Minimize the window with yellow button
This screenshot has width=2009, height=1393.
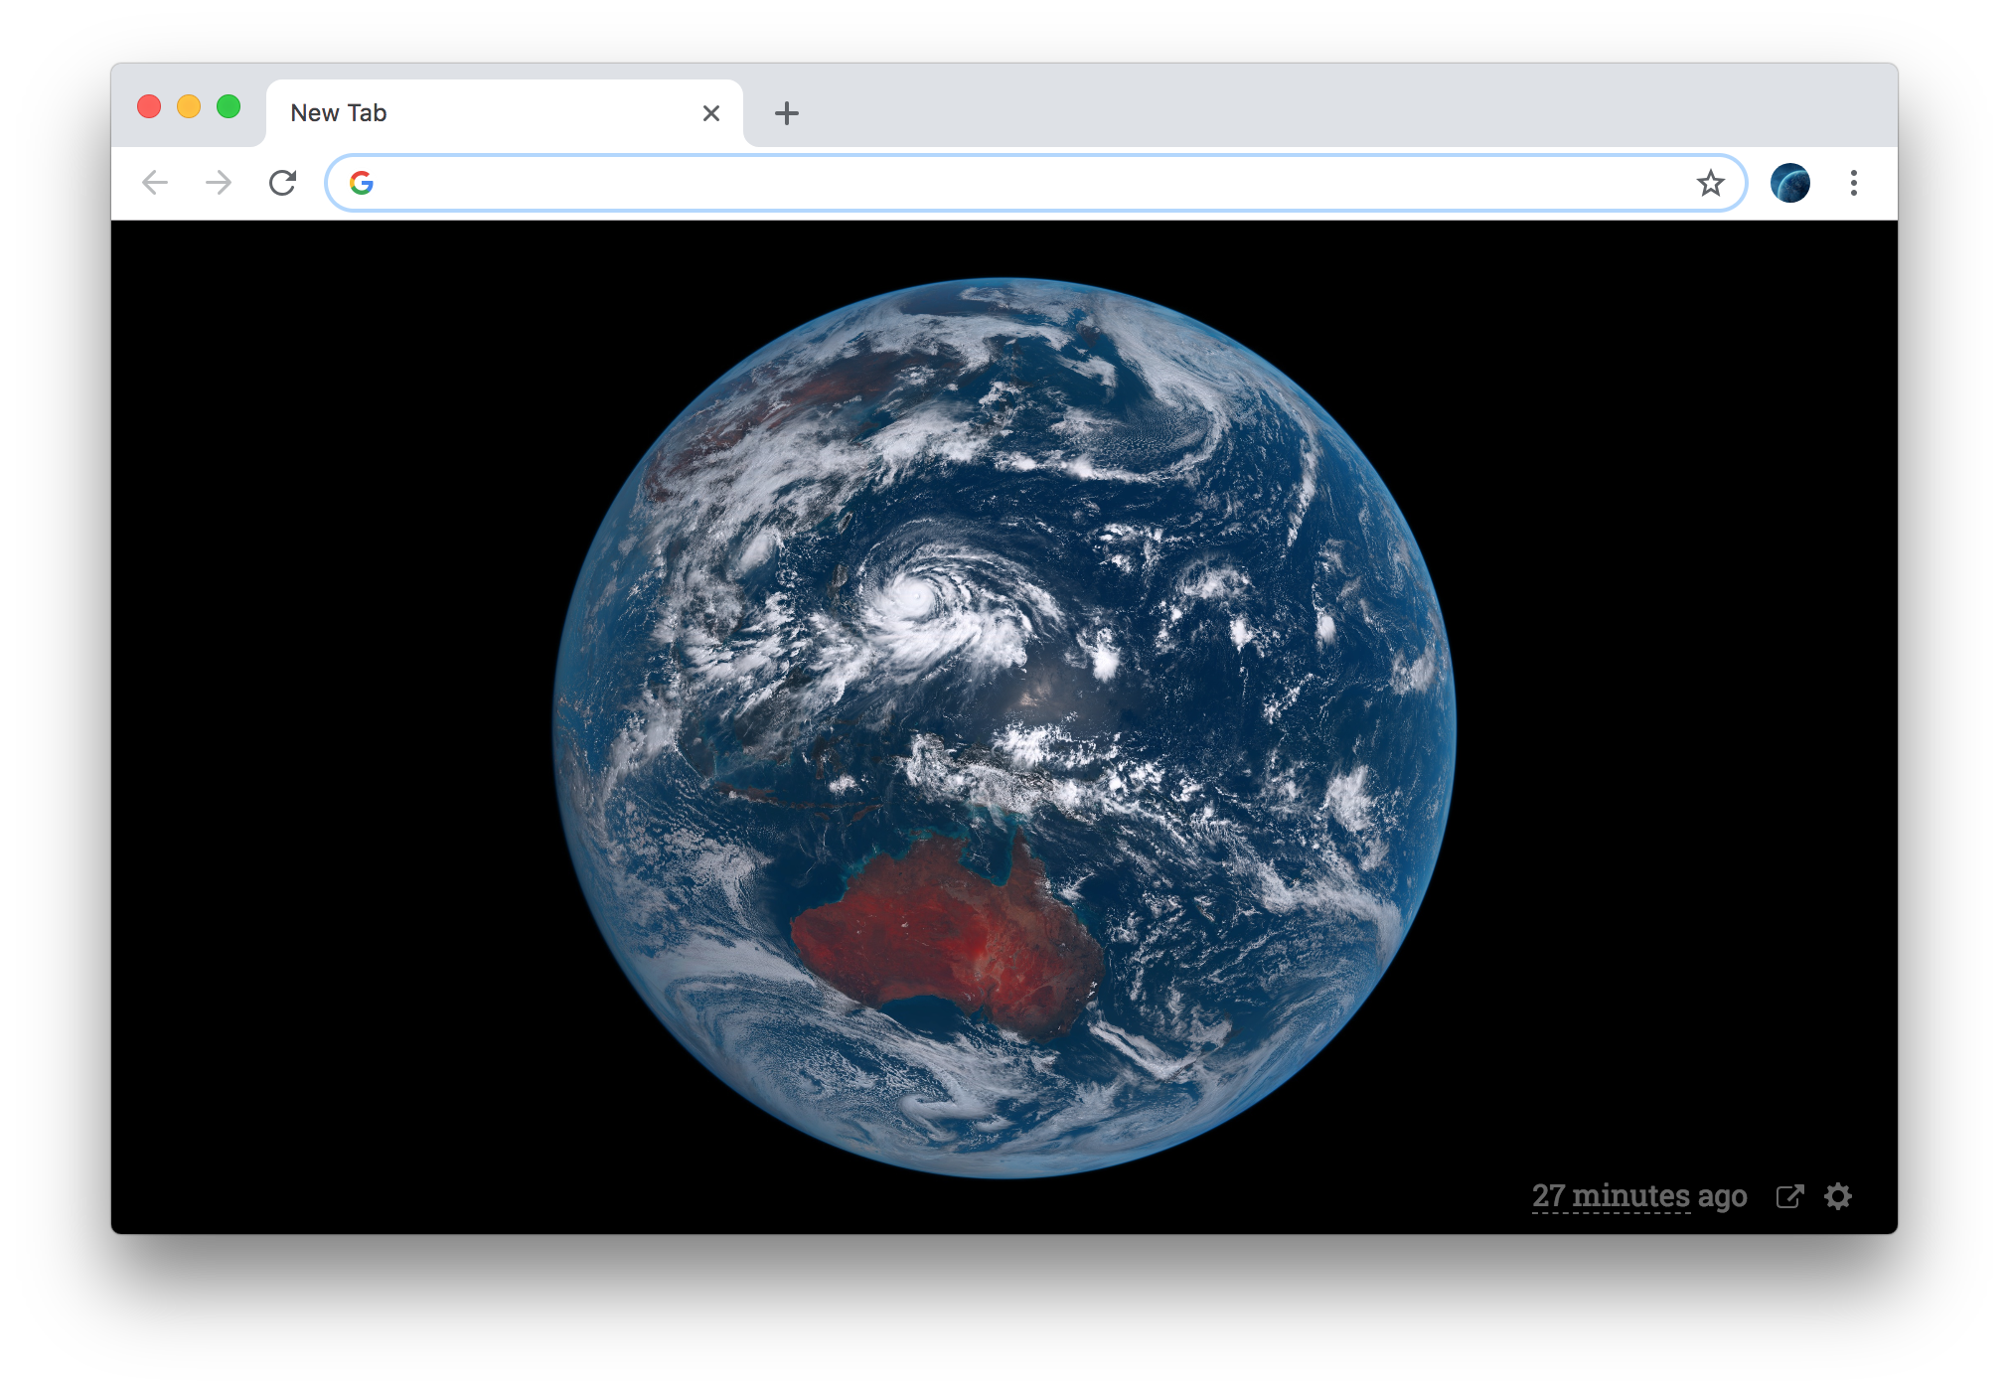pos(189,106)
